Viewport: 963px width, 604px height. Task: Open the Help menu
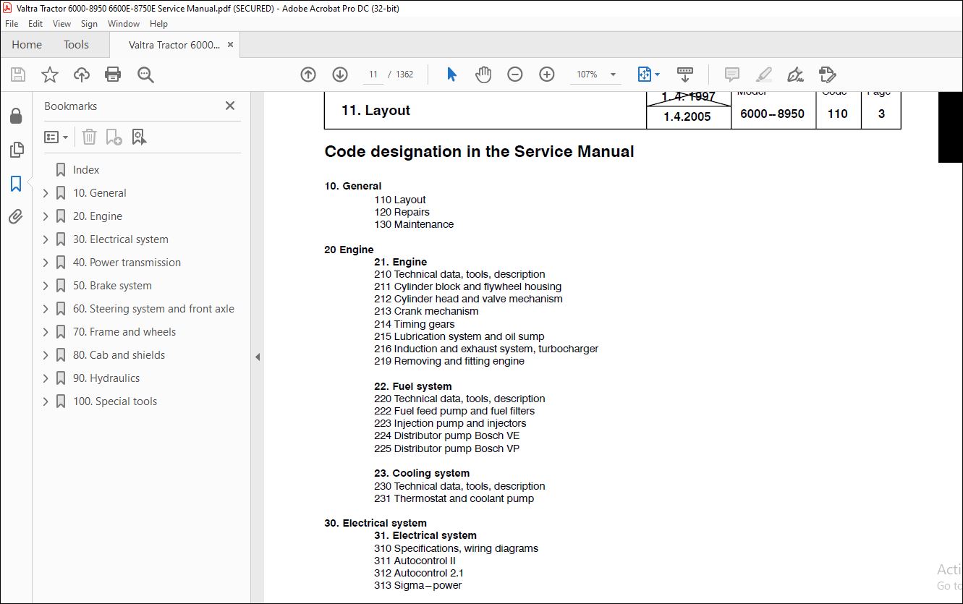point(158,24)
